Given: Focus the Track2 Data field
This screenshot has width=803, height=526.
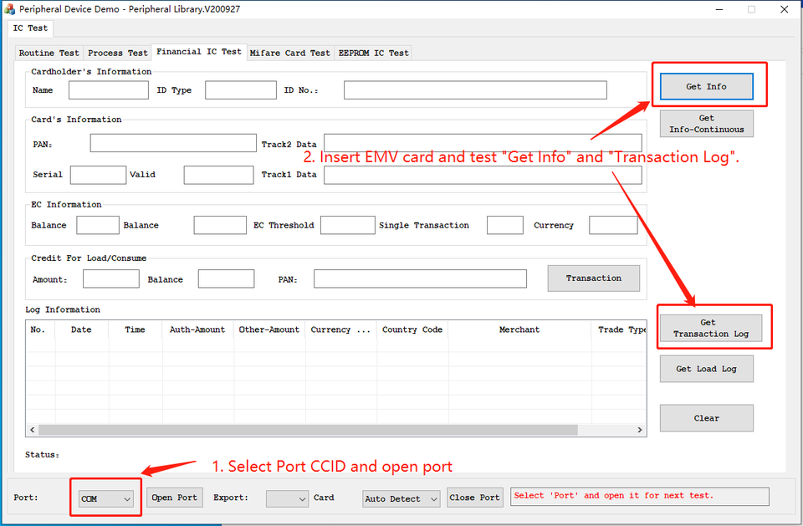Looking at the screenshot, I should tap(483, 144).
